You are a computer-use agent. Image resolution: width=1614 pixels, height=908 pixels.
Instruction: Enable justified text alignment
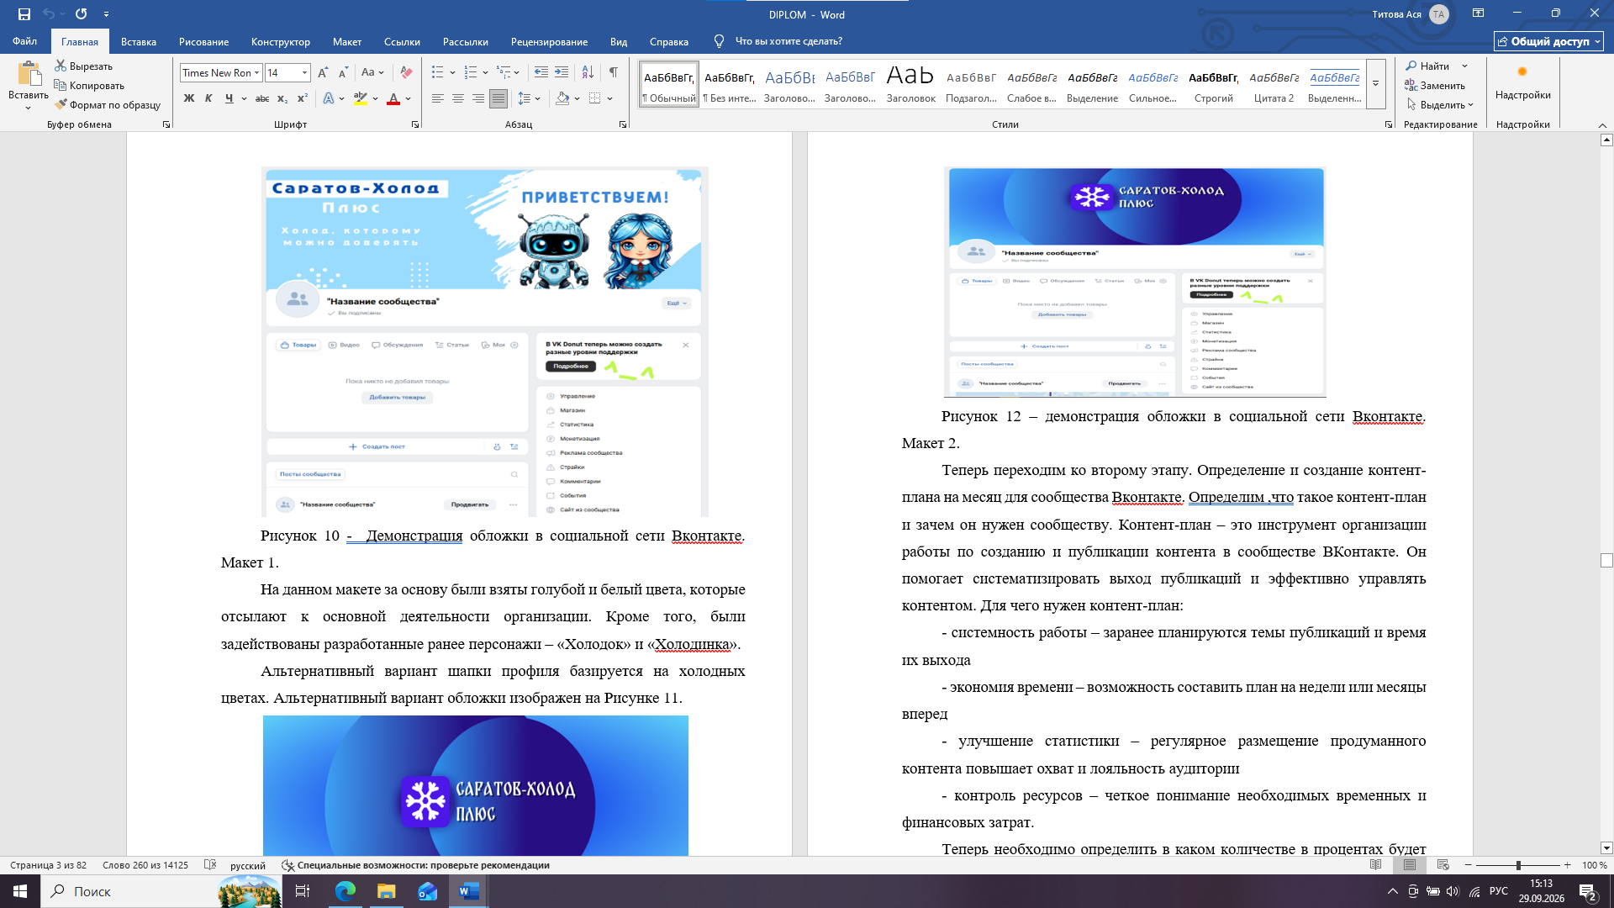(498, 98)
